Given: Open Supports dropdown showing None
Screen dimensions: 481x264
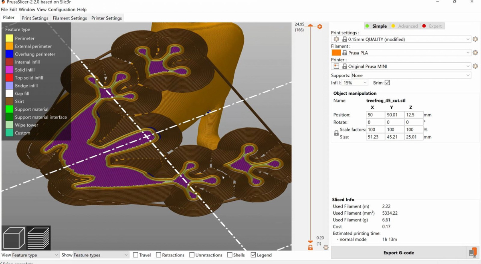Looking at the screenshot, I should [x=411, y=75].
